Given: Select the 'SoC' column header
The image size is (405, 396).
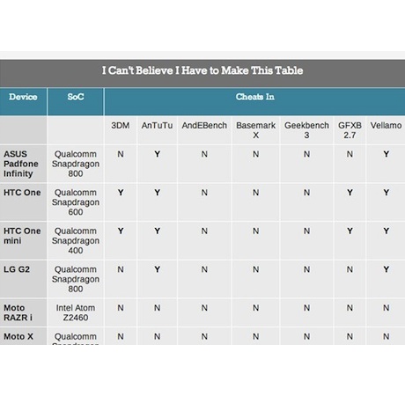Looking at the screenshot, I should tap(76, 97).
